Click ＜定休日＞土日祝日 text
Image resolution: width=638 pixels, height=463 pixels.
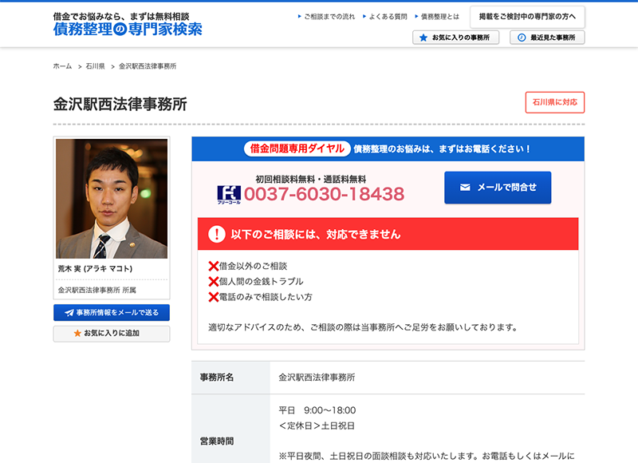click(317, 426)
